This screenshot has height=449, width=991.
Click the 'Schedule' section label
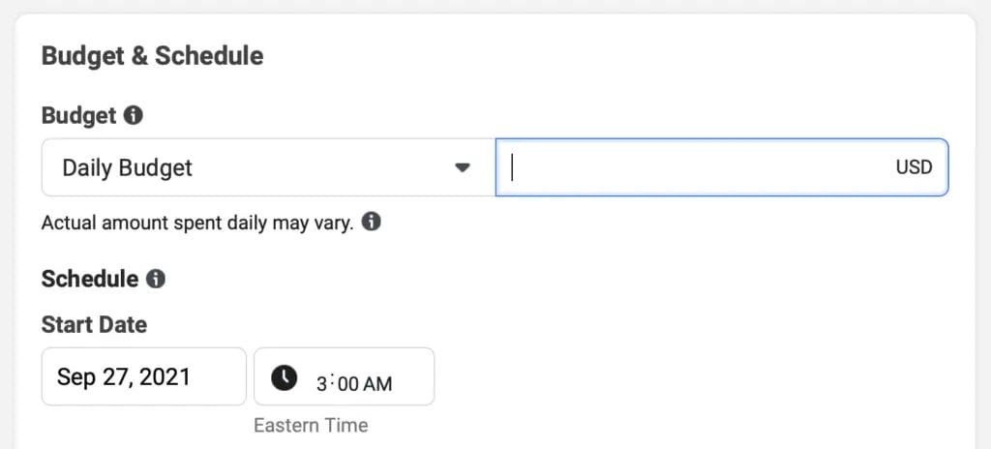point(90,280)
